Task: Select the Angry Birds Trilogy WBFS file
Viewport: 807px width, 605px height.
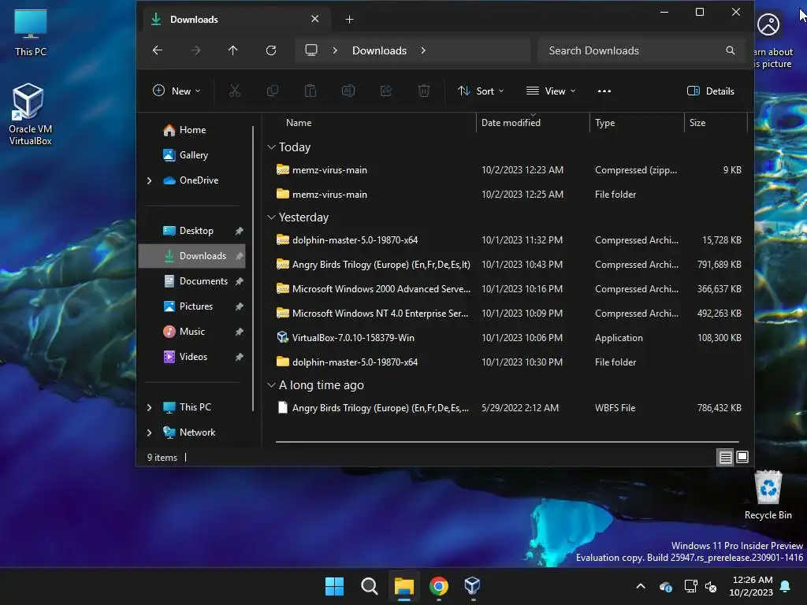Action: (x=508, y=408)
